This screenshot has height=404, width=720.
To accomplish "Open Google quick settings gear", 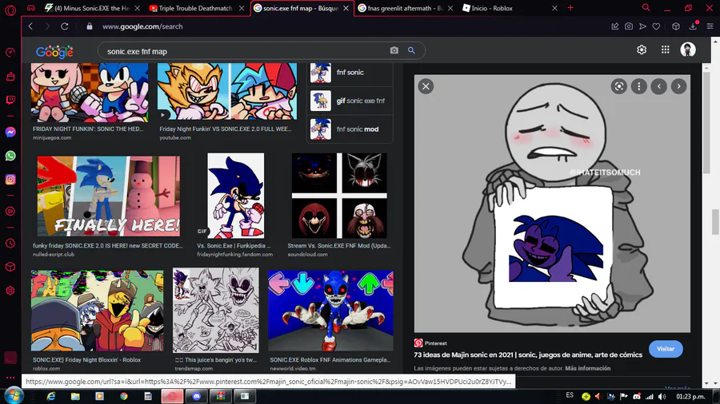I will (642, 50).
